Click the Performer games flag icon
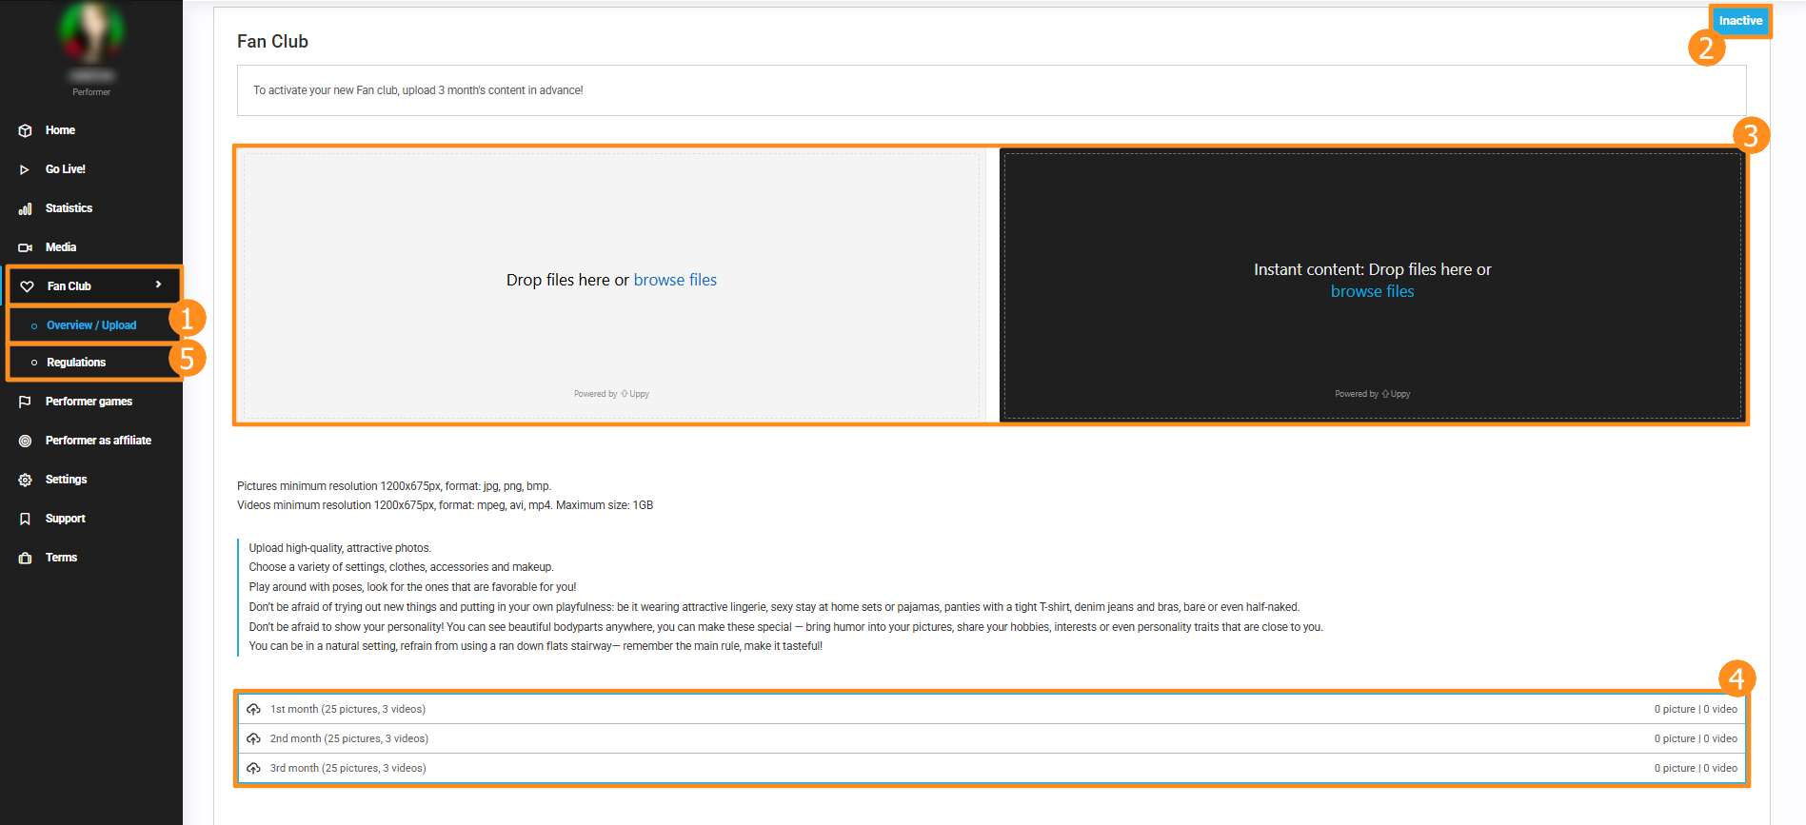Screen dimensions: 1806x825 pyautogui.click(x=26, y=402)
